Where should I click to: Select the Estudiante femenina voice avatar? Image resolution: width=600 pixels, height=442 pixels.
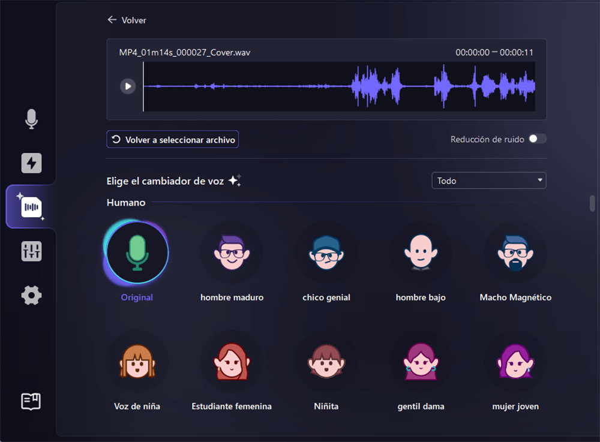[232, 362]
